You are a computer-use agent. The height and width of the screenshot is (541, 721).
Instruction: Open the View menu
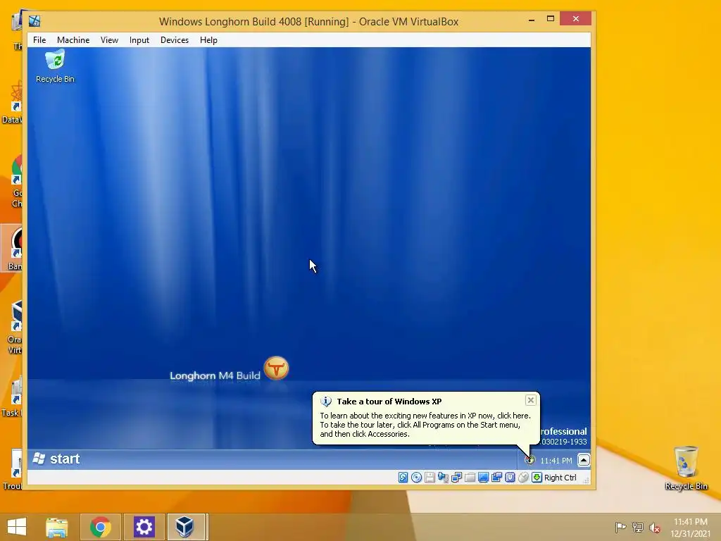click(109, 40)
